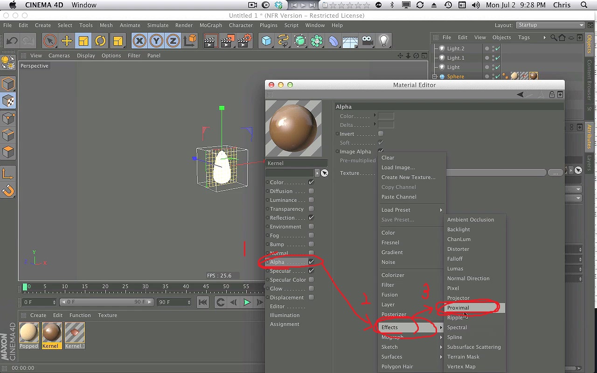Image resolution: width=597 pixels, height=373 pixels.
Task: Select the Live Selection tool
Action: 50,41
